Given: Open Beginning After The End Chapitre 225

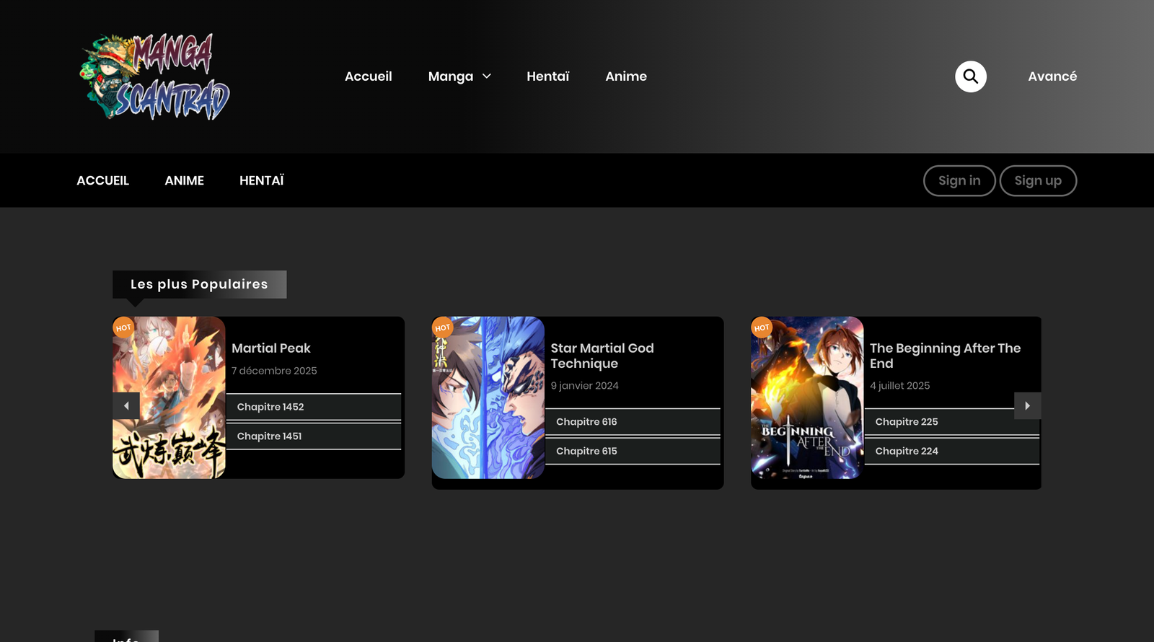Looking at the screenshot, I should [x=906, y=422].
